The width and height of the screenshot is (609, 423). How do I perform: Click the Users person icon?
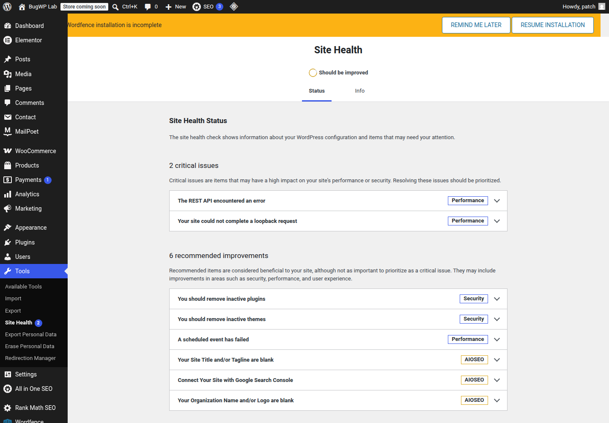point(8,257)
